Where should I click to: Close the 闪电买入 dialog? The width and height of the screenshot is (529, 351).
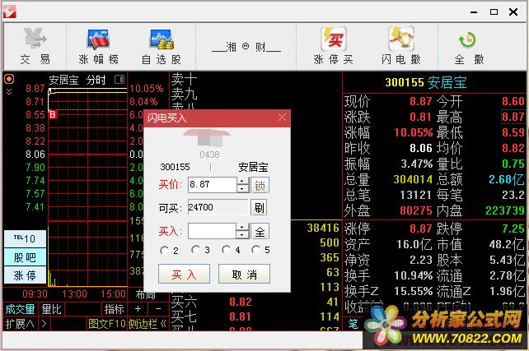pos(282,118)
